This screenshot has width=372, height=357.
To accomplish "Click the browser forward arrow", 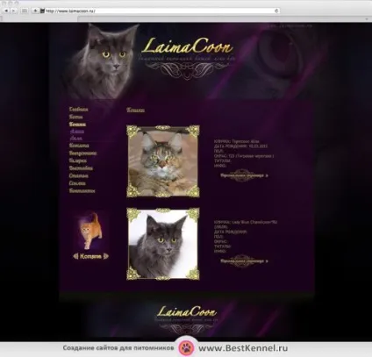I will tap(14, 11).
